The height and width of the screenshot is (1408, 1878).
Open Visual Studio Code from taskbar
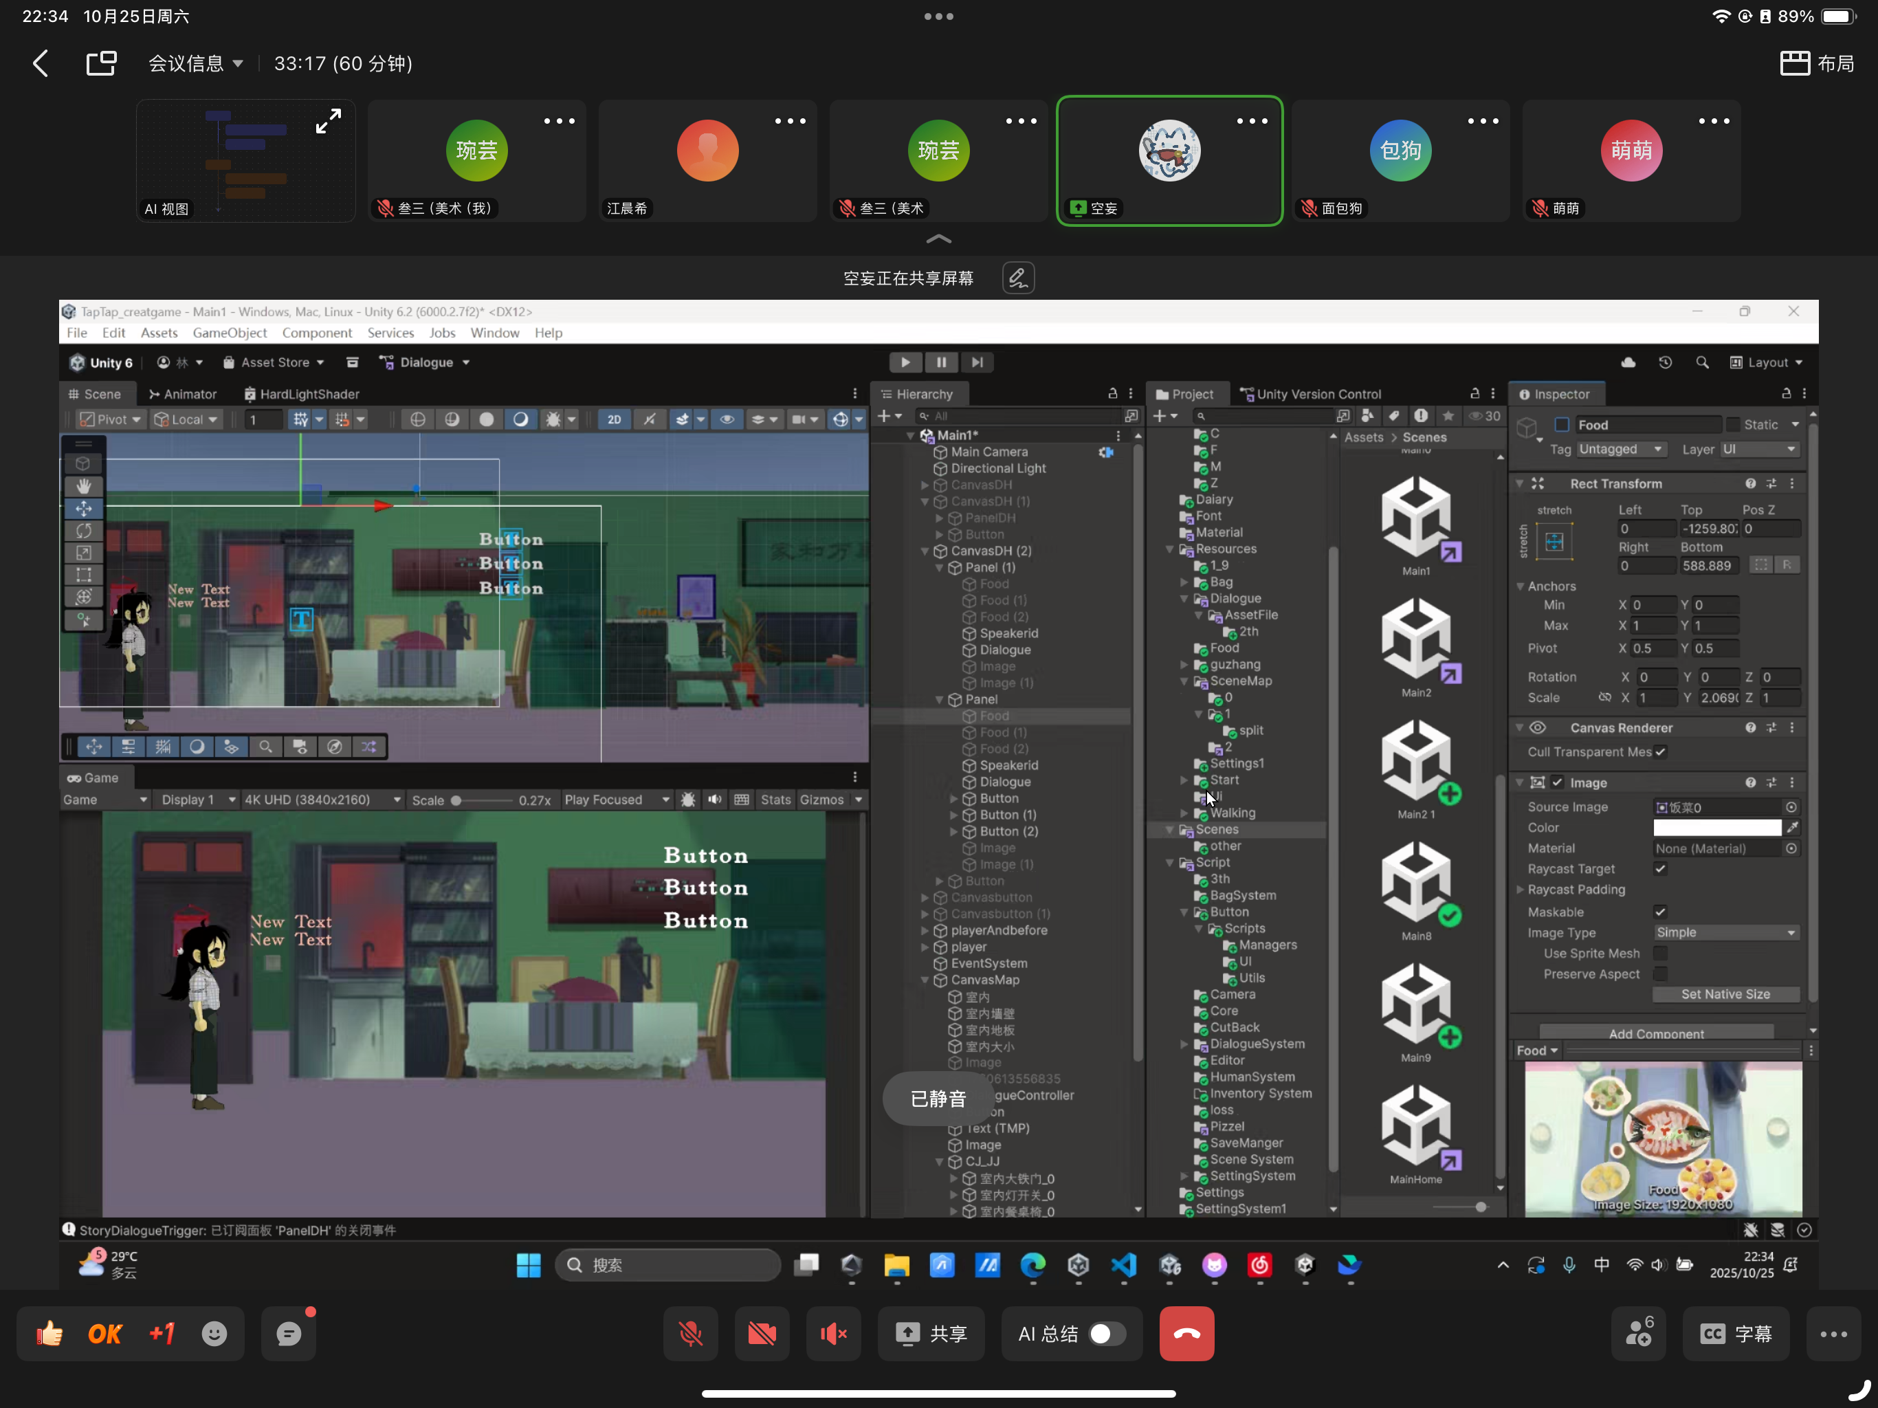point(1124,1265)
